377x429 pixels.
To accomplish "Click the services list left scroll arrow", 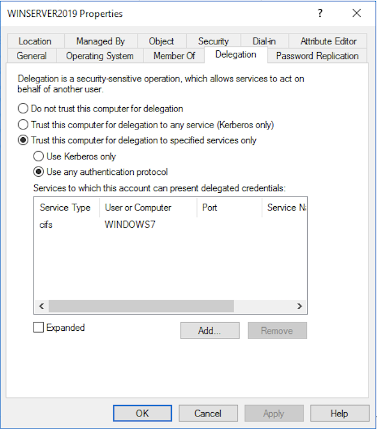I will 41,306.
